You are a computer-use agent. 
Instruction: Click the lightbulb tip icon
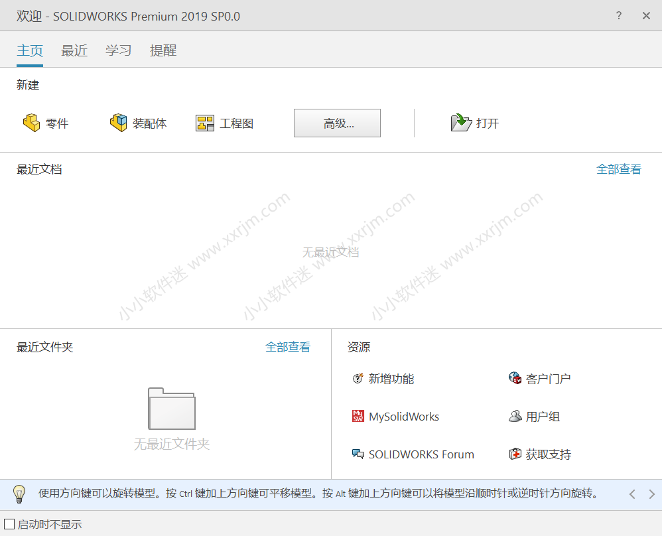coord(19,494)
